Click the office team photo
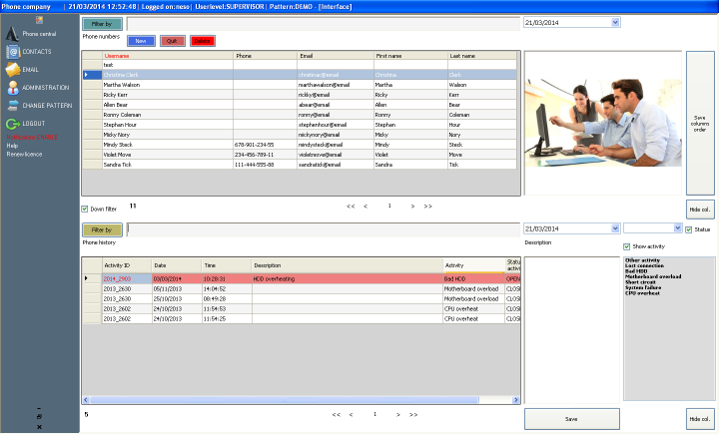Viewport: 719px width, 434px height. [603, 123]
